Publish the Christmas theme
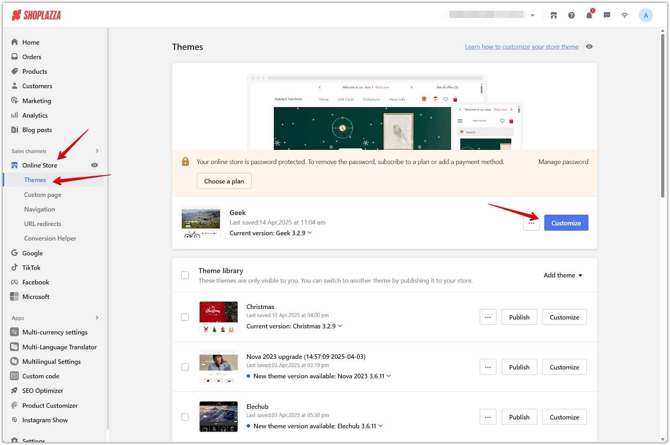670x445 pixels. click(x=519, y=317)
